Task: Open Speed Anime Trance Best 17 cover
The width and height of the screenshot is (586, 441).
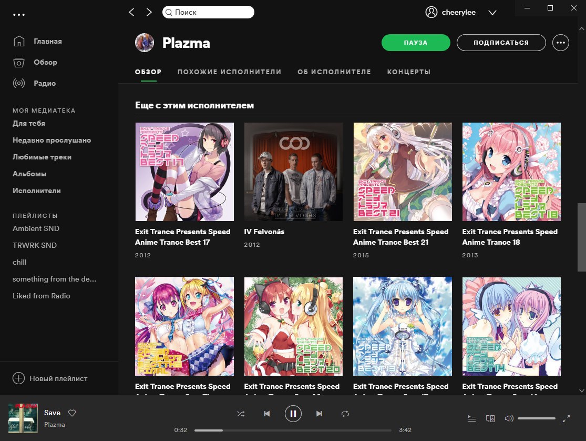Action: (184, 172)
